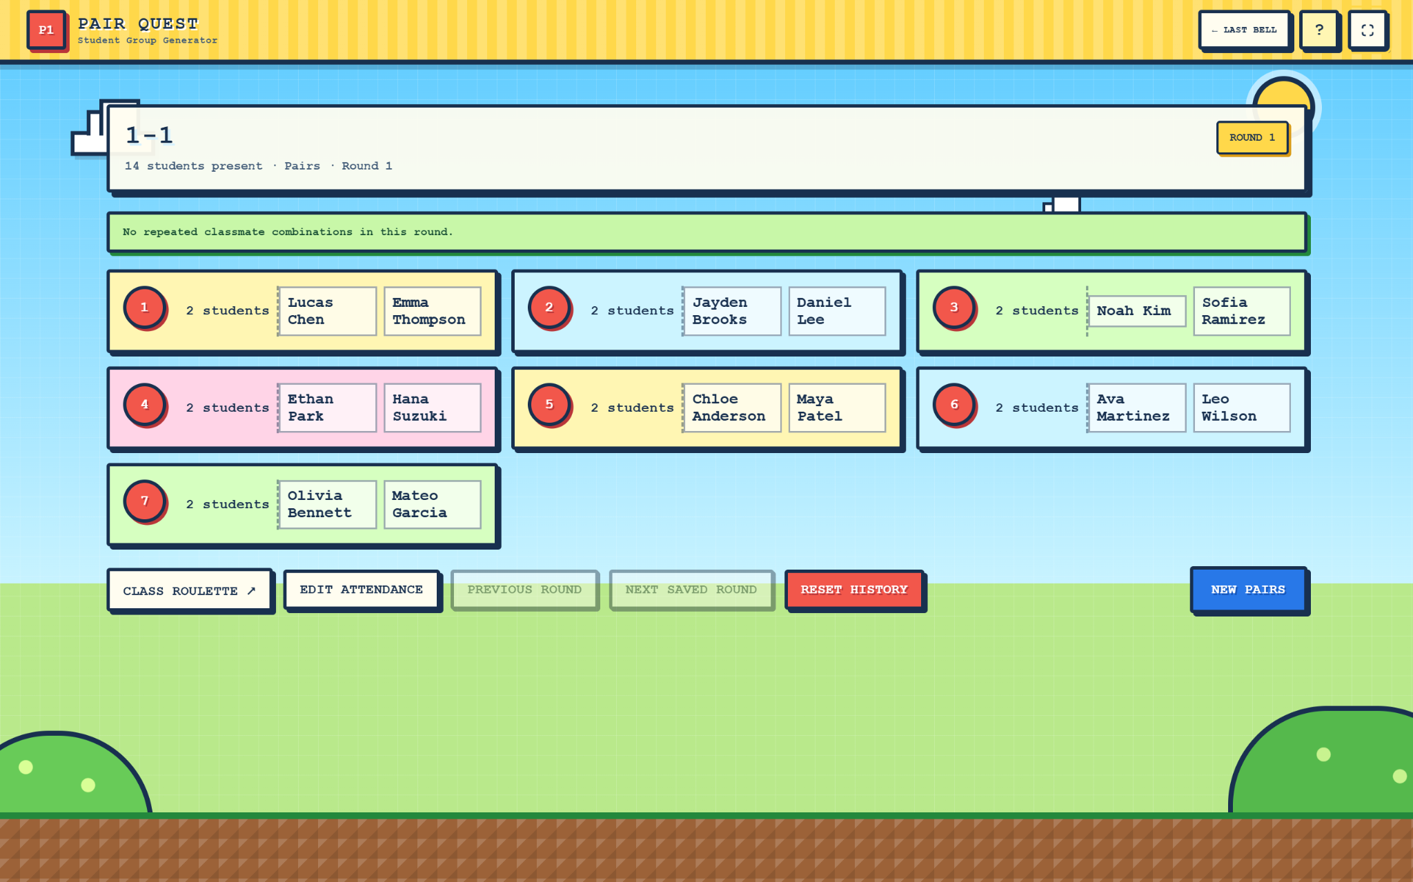Click the Round 1 badge

pos(1252,137)
